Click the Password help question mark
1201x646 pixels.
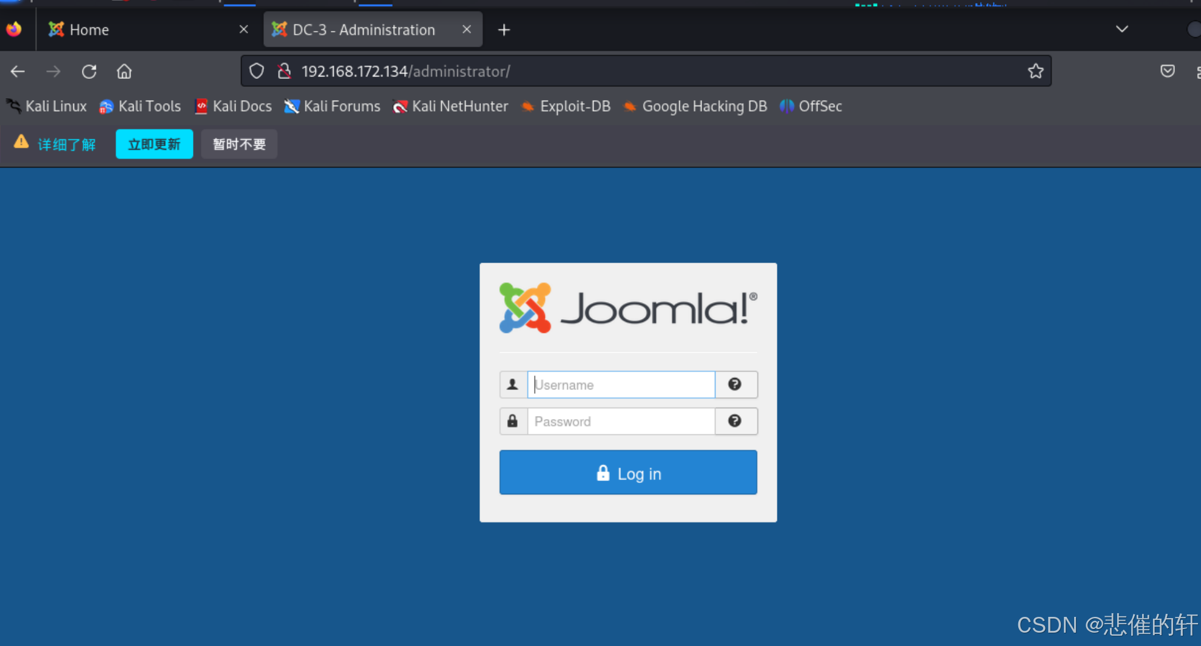735,422
